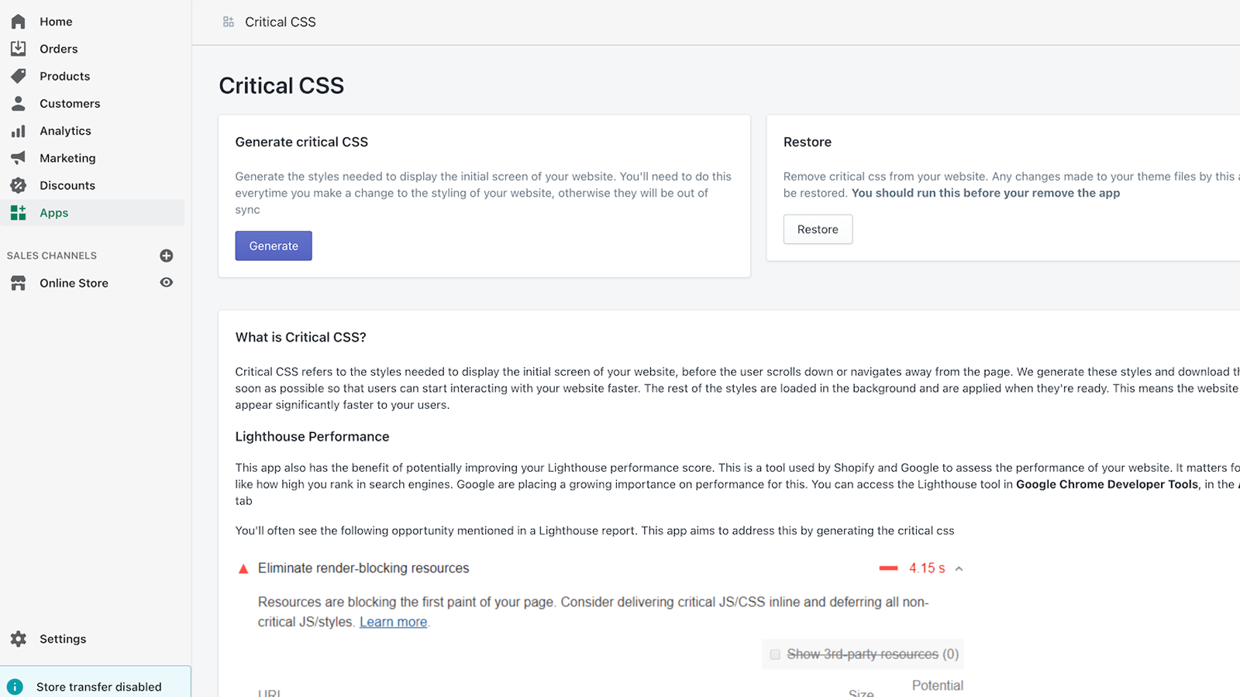Open Customers using the person icon

(x=18, y=103)
